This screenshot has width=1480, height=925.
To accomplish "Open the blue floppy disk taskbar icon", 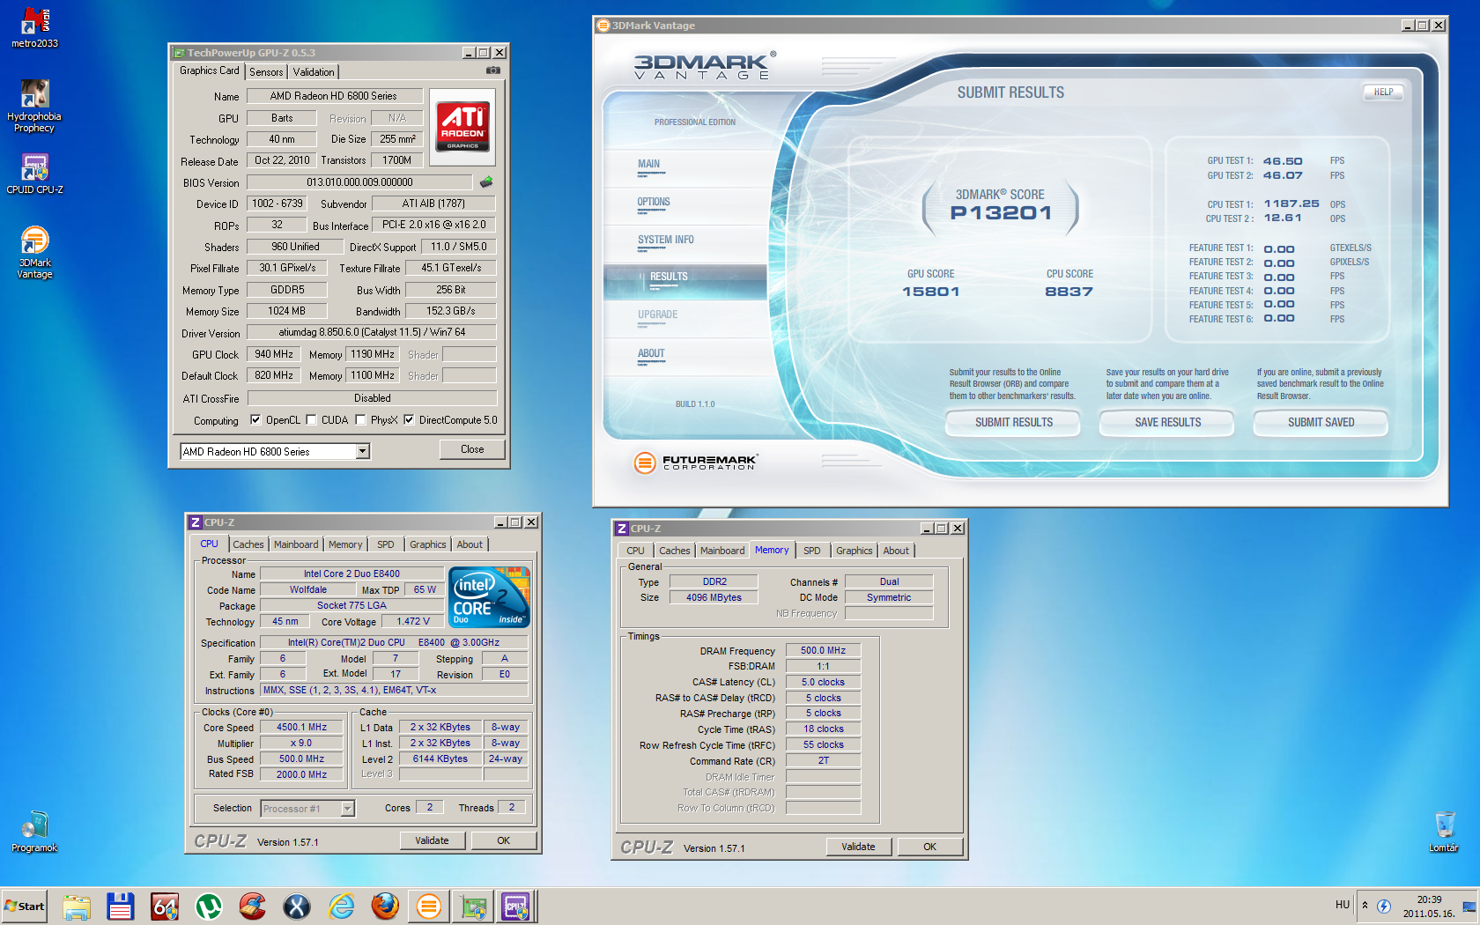I will [x=121, y=906].
